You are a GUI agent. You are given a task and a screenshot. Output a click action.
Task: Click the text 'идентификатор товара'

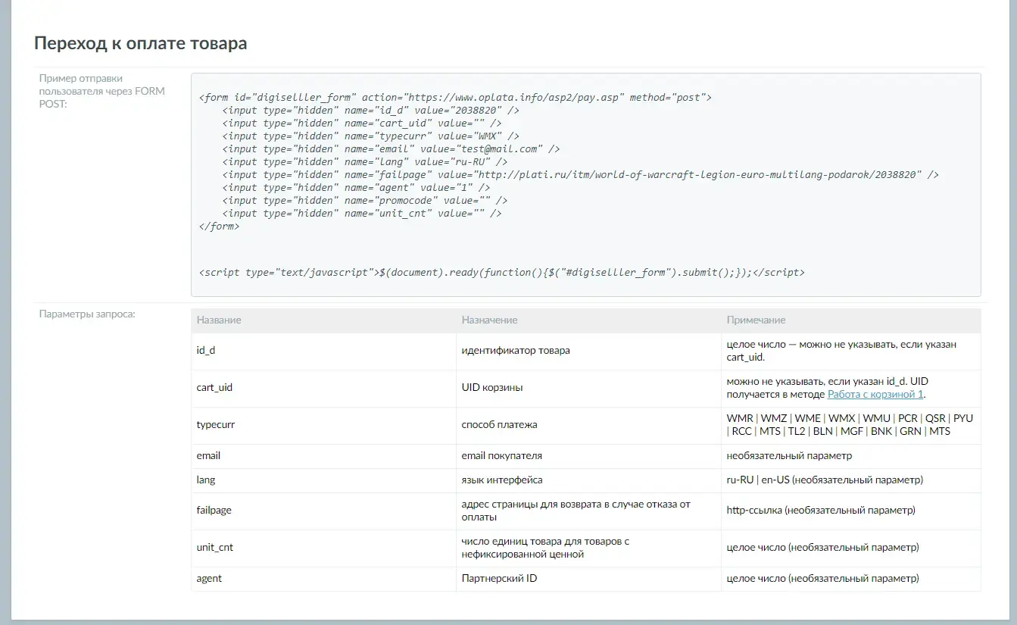pos(516,351)
